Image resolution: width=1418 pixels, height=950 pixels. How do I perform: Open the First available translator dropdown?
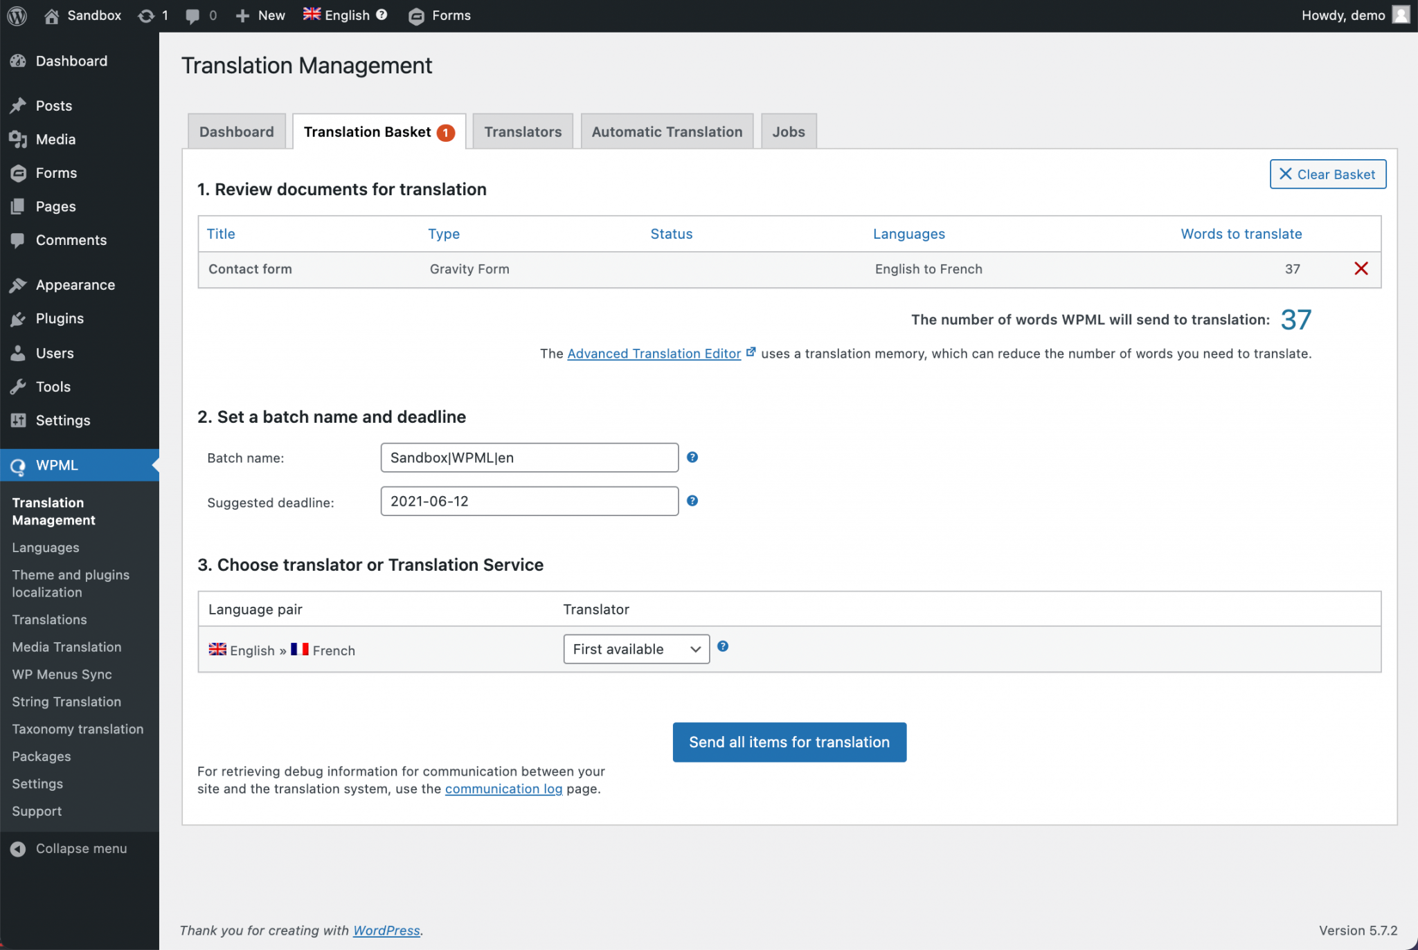(x=636, y=649)
